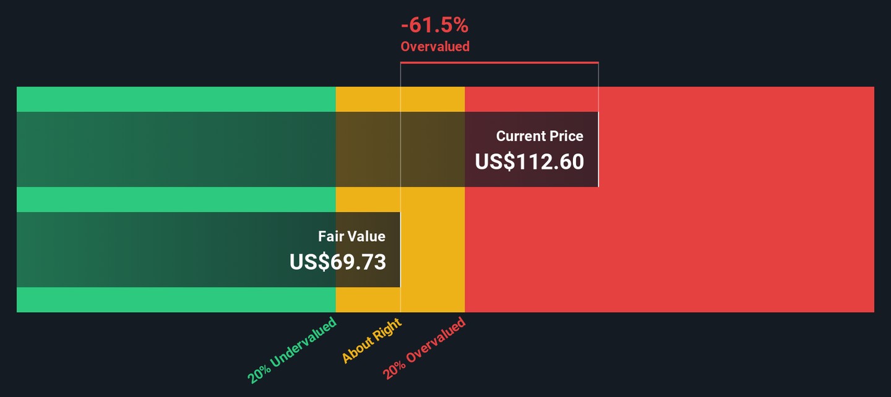Click the red Overvalued label under the percentage
This screenshot has width=891, height=397.
434,46
